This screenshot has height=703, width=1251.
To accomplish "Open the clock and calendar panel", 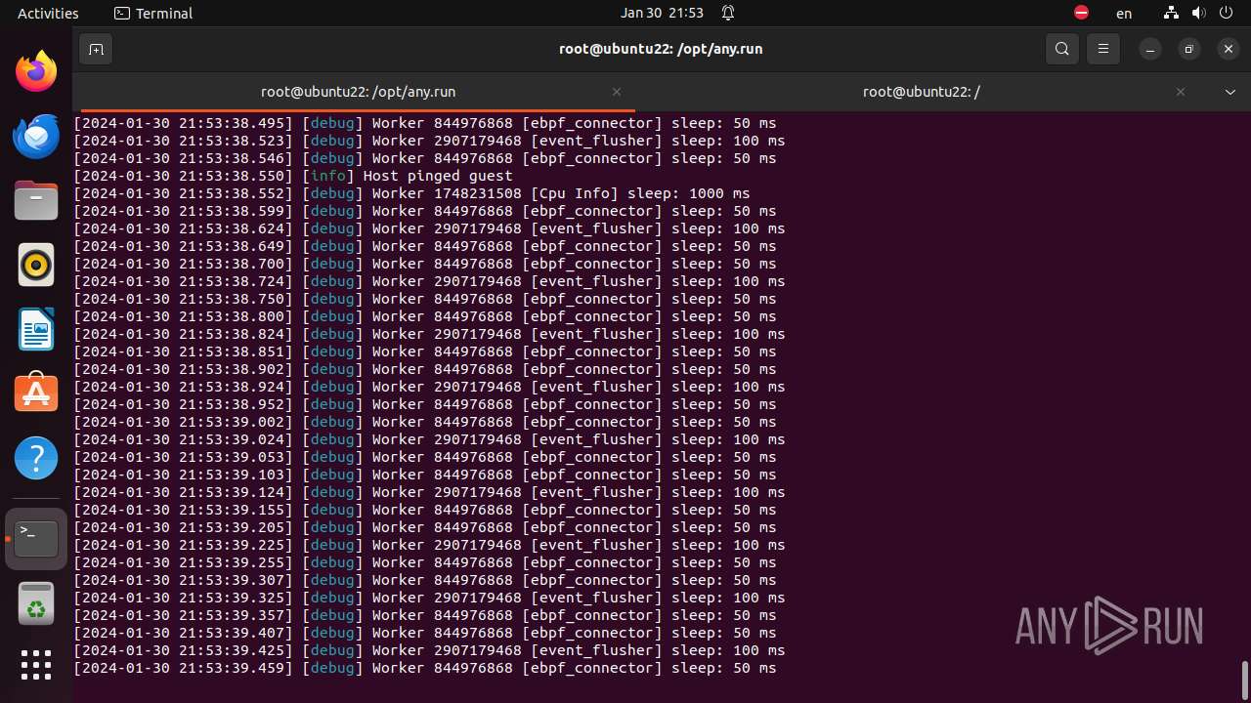I will (662, 13).
